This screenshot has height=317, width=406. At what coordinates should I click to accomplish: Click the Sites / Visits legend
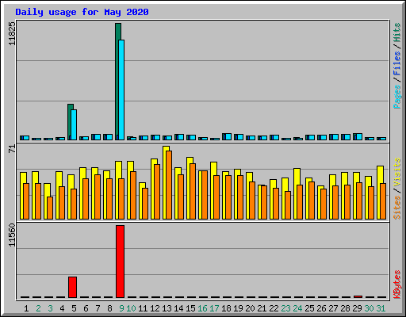tap(397, 189)
